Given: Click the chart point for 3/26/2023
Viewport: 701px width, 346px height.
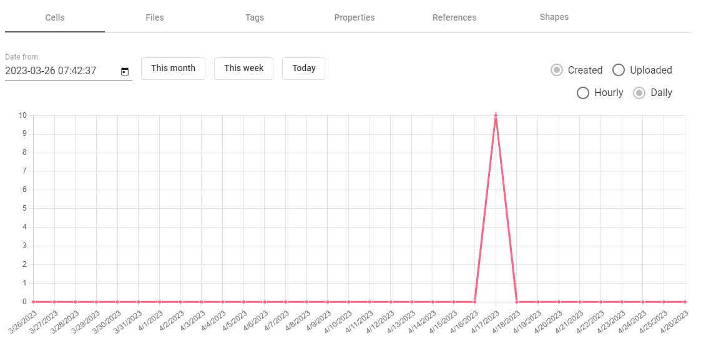Looking at the screenshot, I should [x=33, y=302].
